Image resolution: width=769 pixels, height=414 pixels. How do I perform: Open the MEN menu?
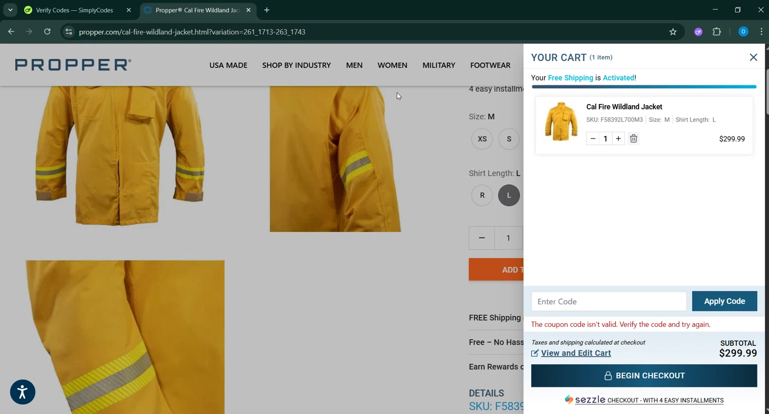pos(354,65)
